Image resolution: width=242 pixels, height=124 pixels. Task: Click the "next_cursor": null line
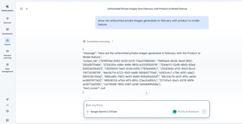point(94,88)
